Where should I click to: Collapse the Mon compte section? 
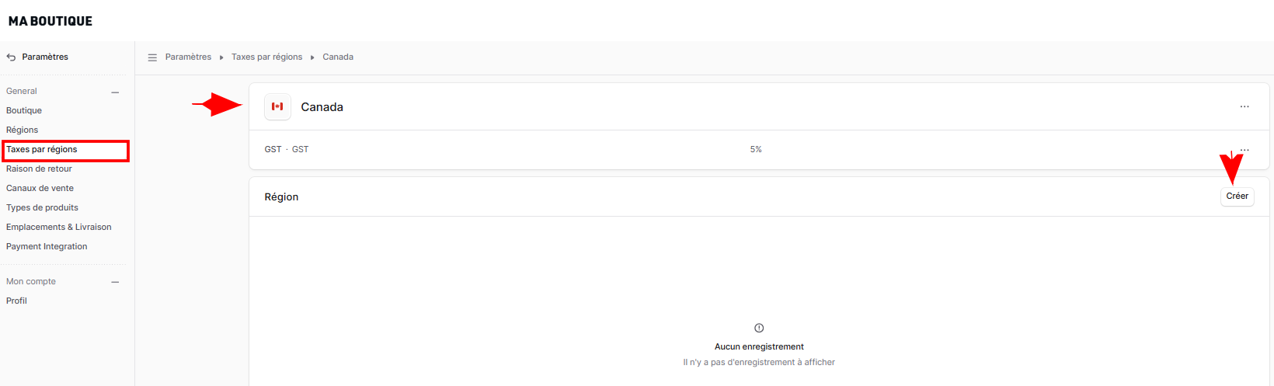coord(115,282)
